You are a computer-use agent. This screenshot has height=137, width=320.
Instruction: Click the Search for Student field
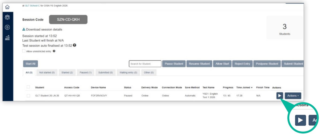coord(145,64)
